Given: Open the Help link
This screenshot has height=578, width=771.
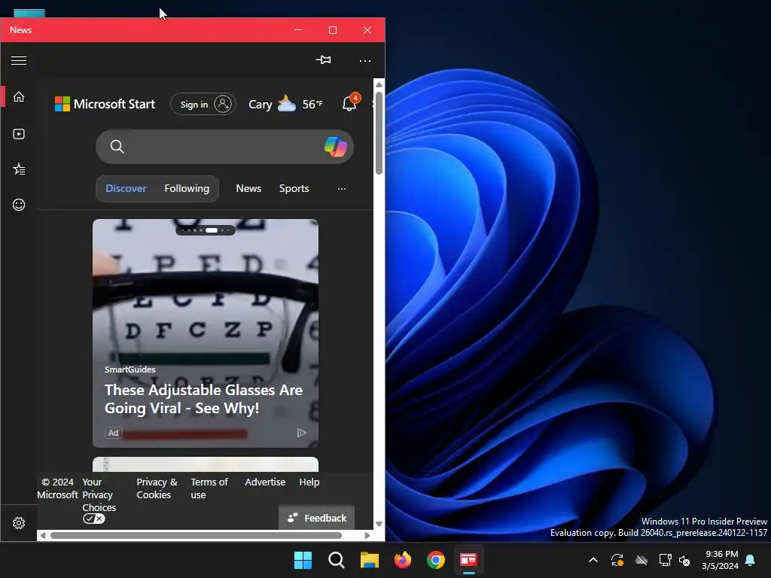Looking at the screenshot, I should click(309, 482).
